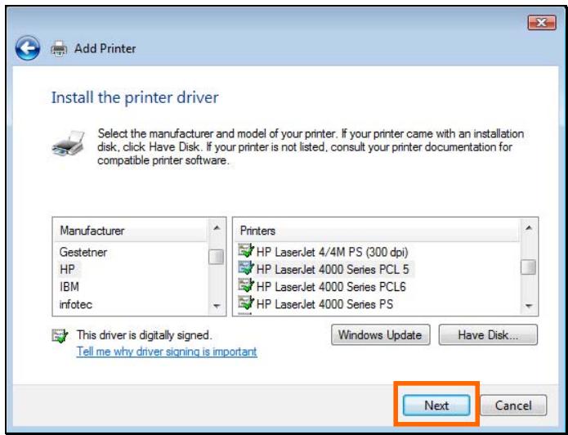Open 'Tell me why driver signing is important'
This screenshot has height=435, width=568.
pos(167,352)
